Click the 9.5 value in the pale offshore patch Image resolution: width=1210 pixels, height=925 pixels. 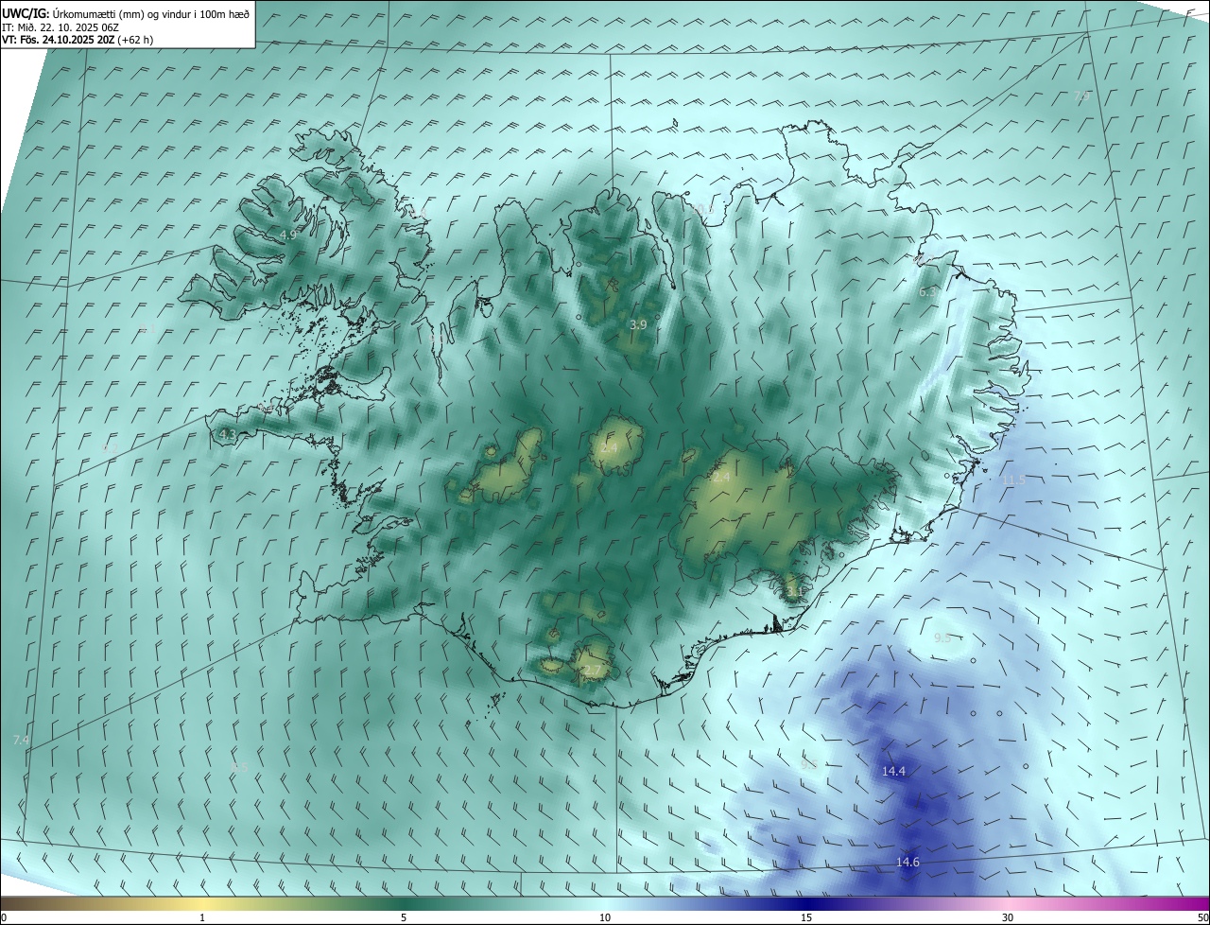point(942,638)
